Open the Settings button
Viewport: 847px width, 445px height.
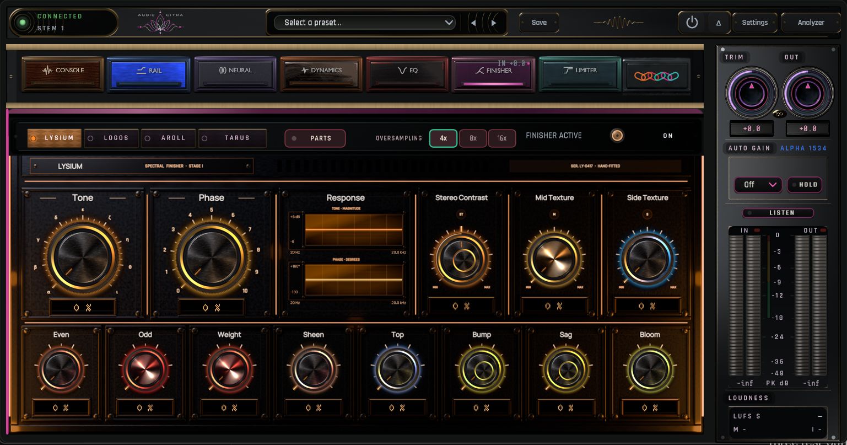coord(754,23)
